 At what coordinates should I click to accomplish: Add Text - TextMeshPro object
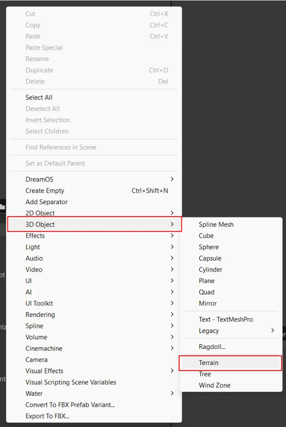[231, 320]
